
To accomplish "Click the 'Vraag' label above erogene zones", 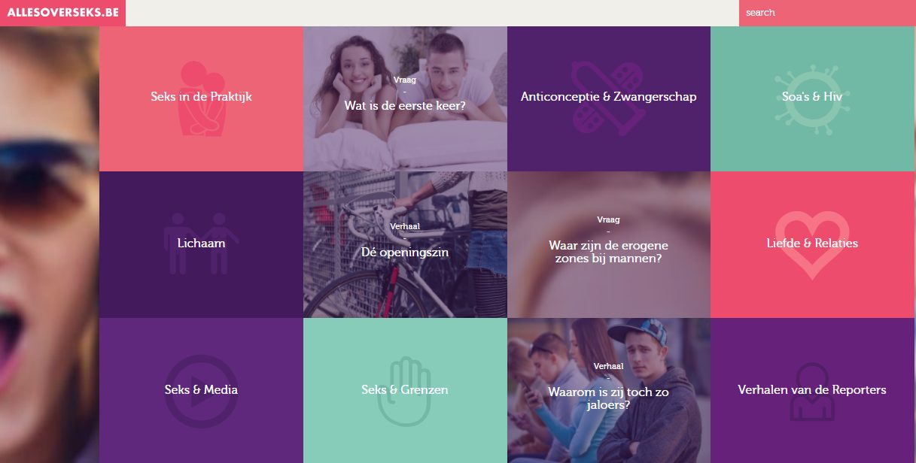I will (x=608, y=219).
